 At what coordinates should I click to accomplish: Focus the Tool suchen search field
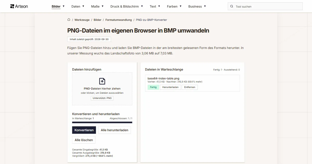click(265, 6)
